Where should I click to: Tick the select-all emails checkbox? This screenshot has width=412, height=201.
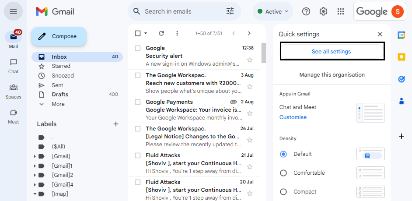pyautogui.click(x=138, y=33)
